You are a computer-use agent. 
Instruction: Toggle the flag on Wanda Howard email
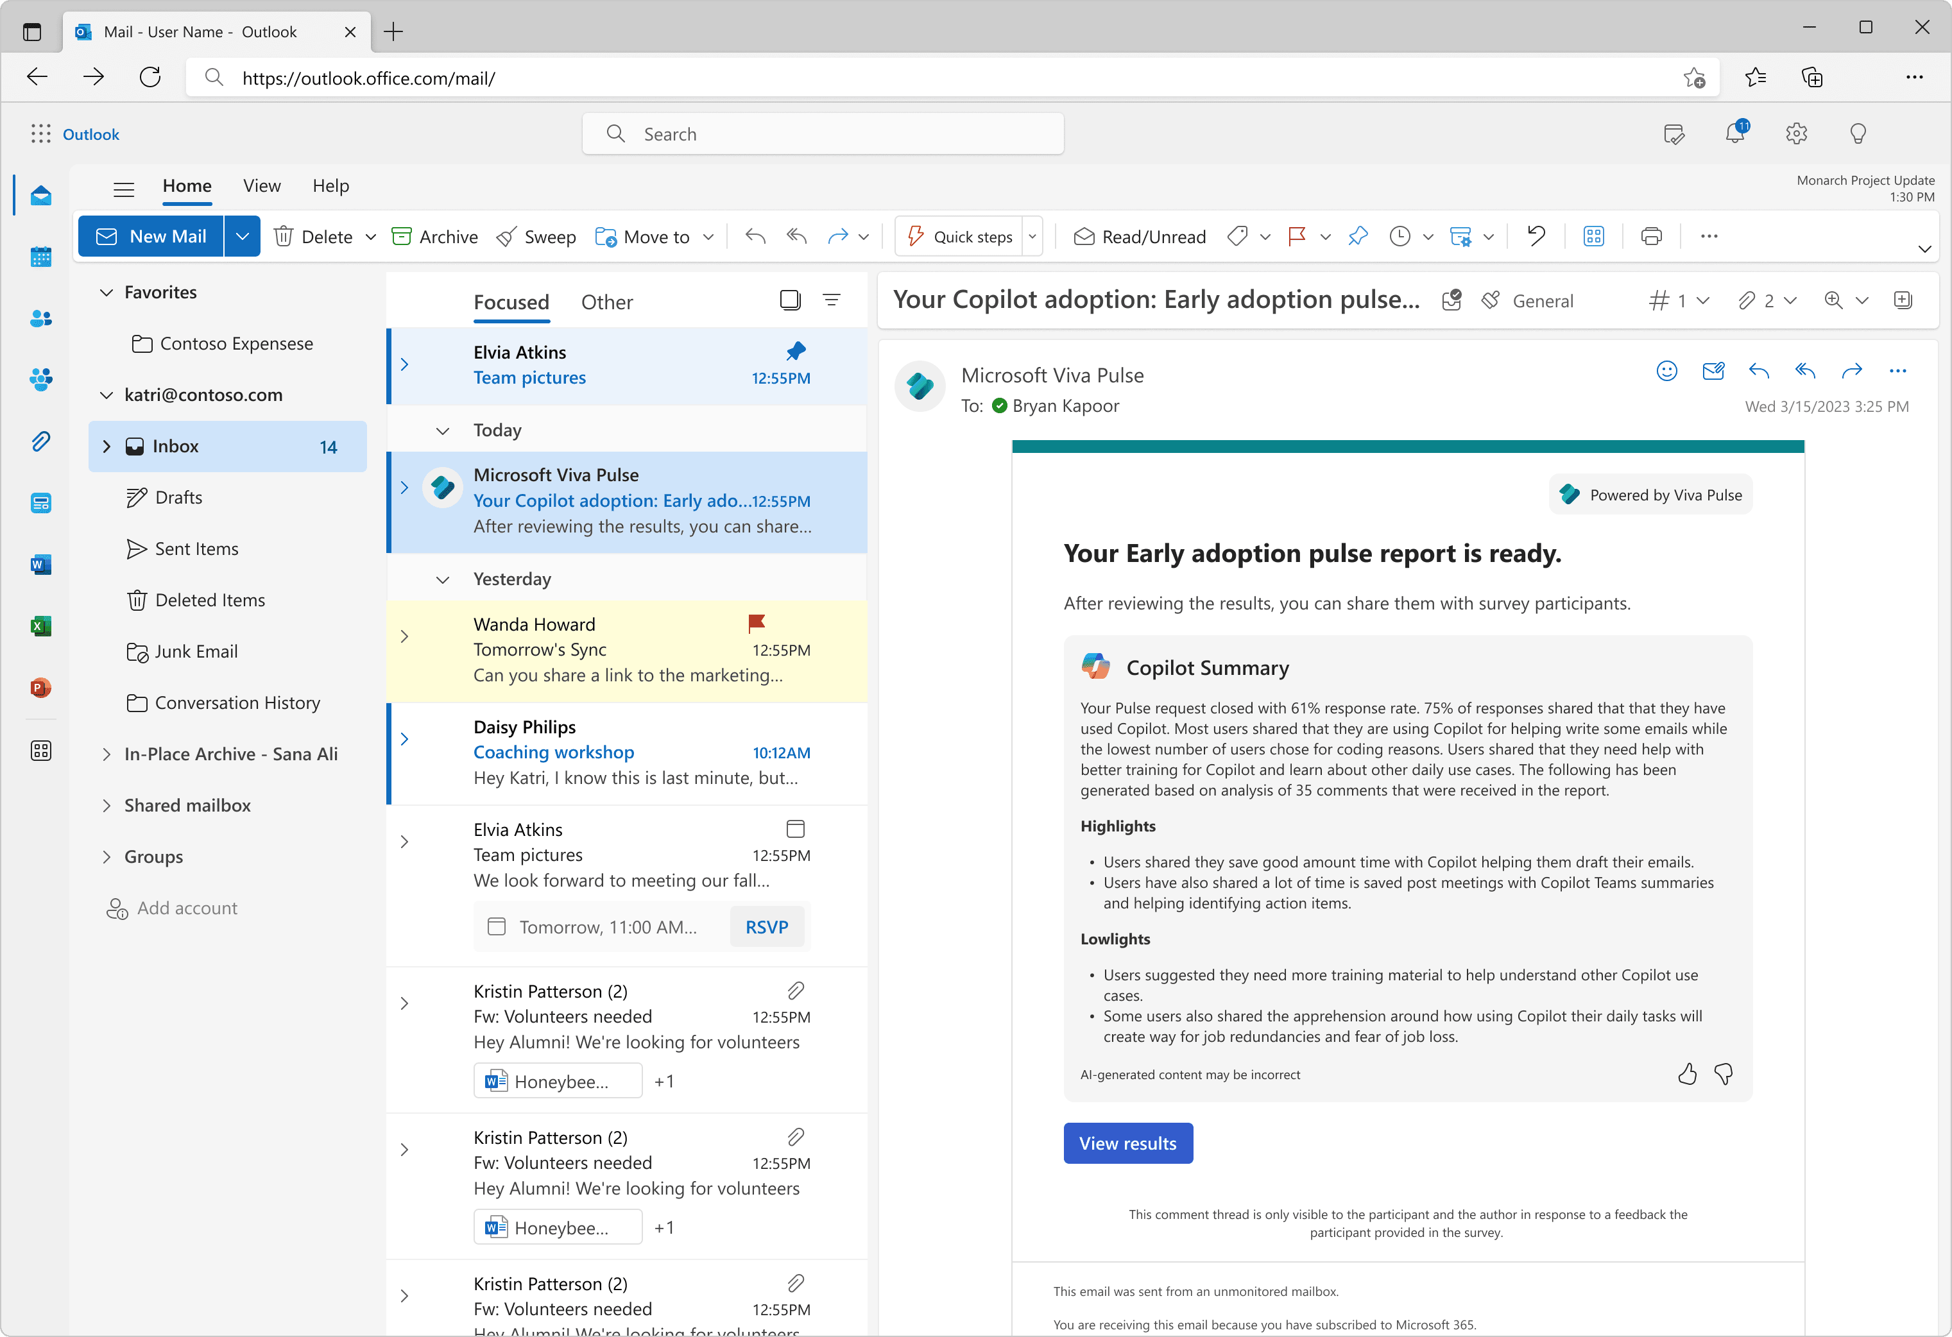(x=756, y=623)
